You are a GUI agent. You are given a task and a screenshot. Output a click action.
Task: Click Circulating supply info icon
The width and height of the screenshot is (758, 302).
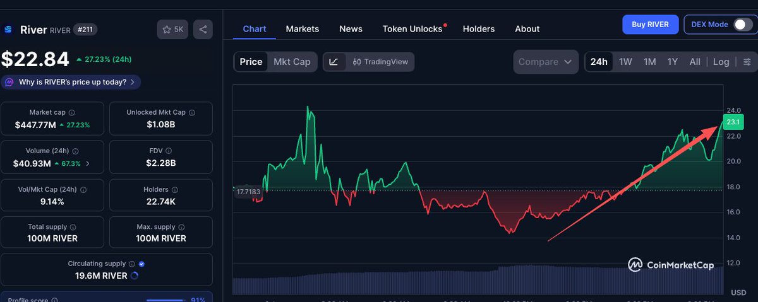tap(132, 264)
